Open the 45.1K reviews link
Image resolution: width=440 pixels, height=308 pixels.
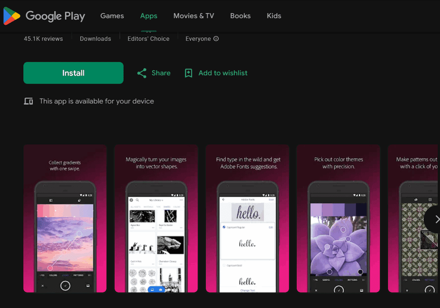[43, 39]
